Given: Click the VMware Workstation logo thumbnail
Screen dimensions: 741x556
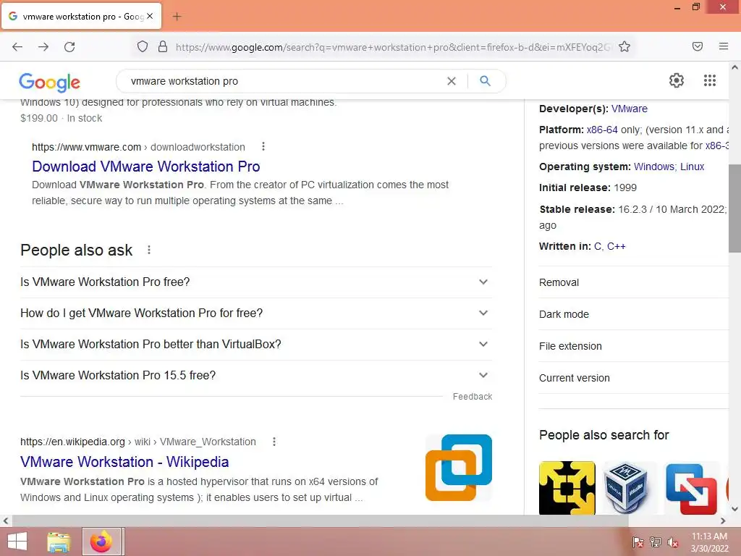Looking at the screenshot, I should pos(458,468).
